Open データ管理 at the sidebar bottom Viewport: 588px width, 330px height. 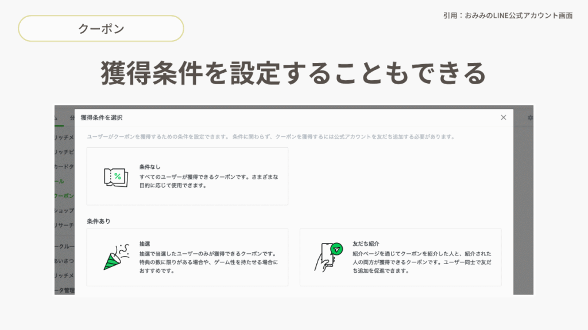point(64,290)
